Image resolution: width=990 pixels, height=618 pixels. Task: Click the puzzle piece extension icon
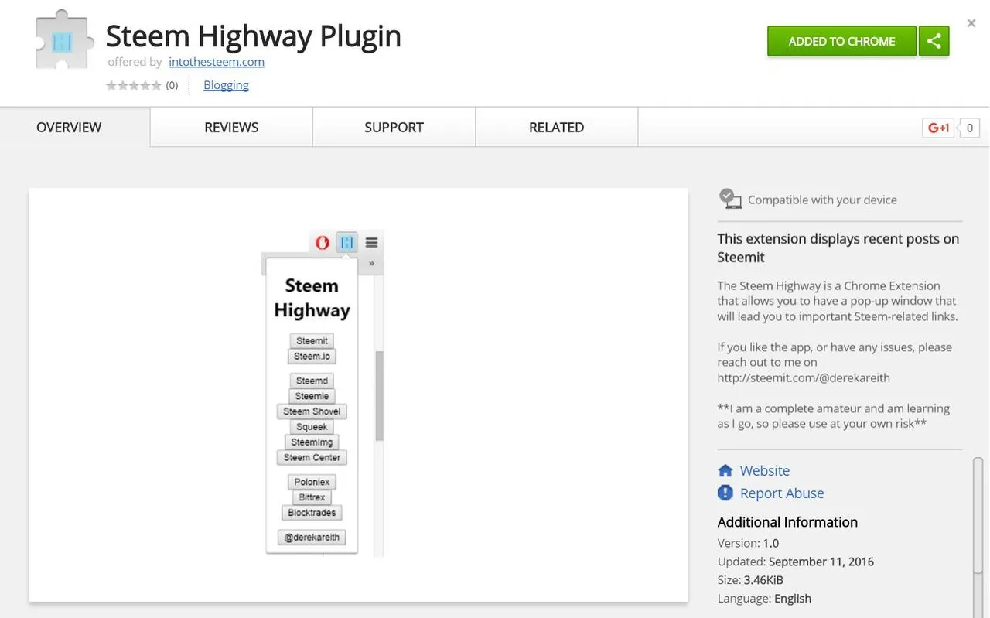click(65, 39)
